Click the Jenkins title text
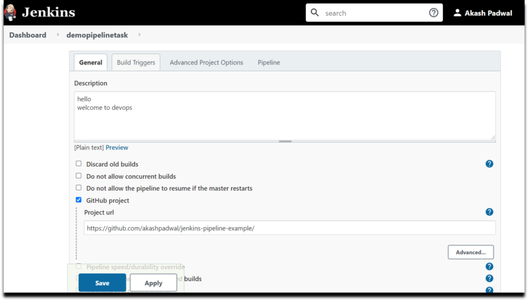The height and width of the screenshot is (301, 529). [49, 12]
